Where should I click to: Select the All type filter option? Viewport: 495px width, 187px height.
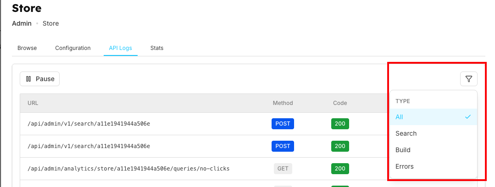point(399,117)
